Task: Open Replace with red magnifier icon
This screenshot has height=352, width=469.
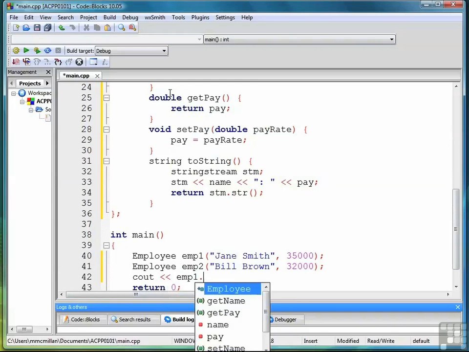Action: pos(132,28)
